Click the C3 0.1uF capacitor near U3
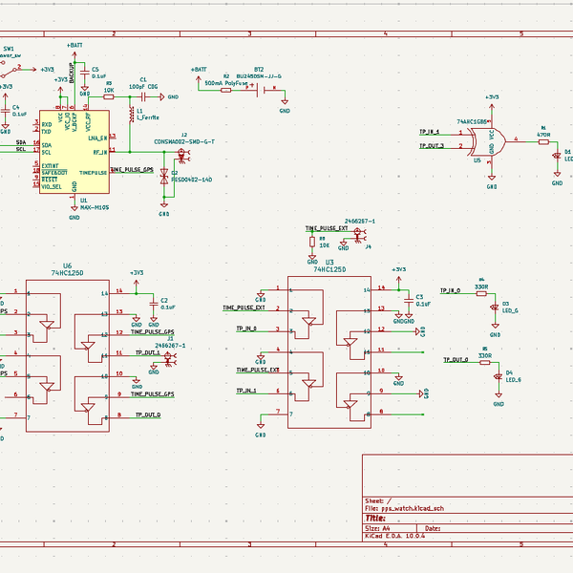The height and width of the screenshot is (573, 573). click(409, 301)
